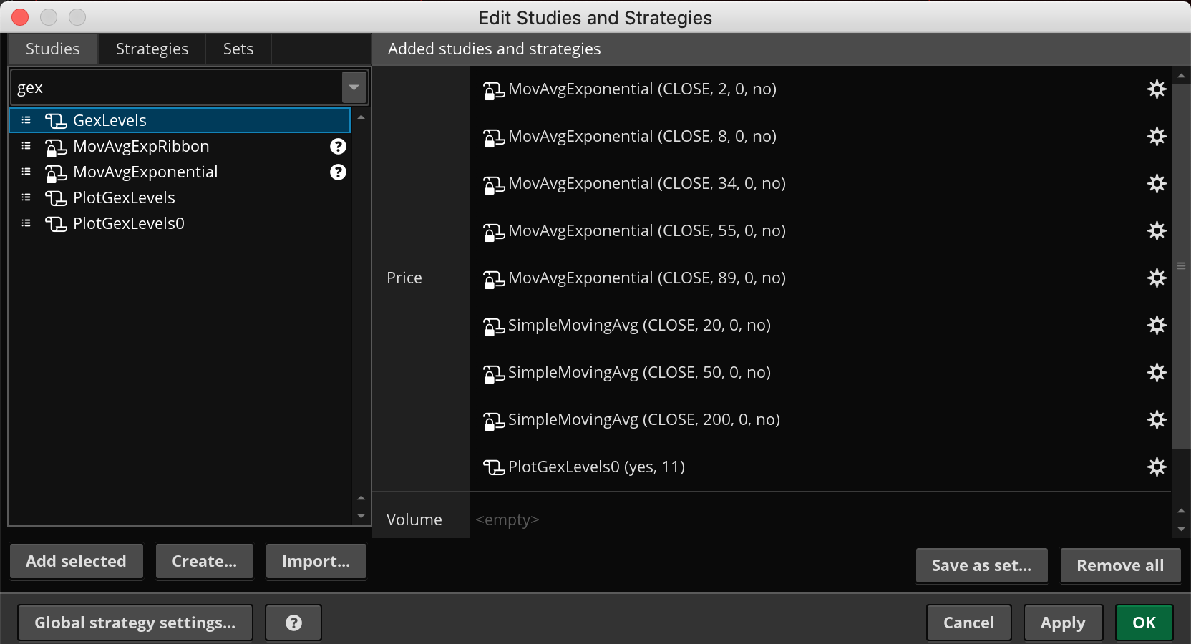Image resolution: width=1191 pixels, height=644 pixels.
Task: Click the Create... button
Action: (205, 561)
